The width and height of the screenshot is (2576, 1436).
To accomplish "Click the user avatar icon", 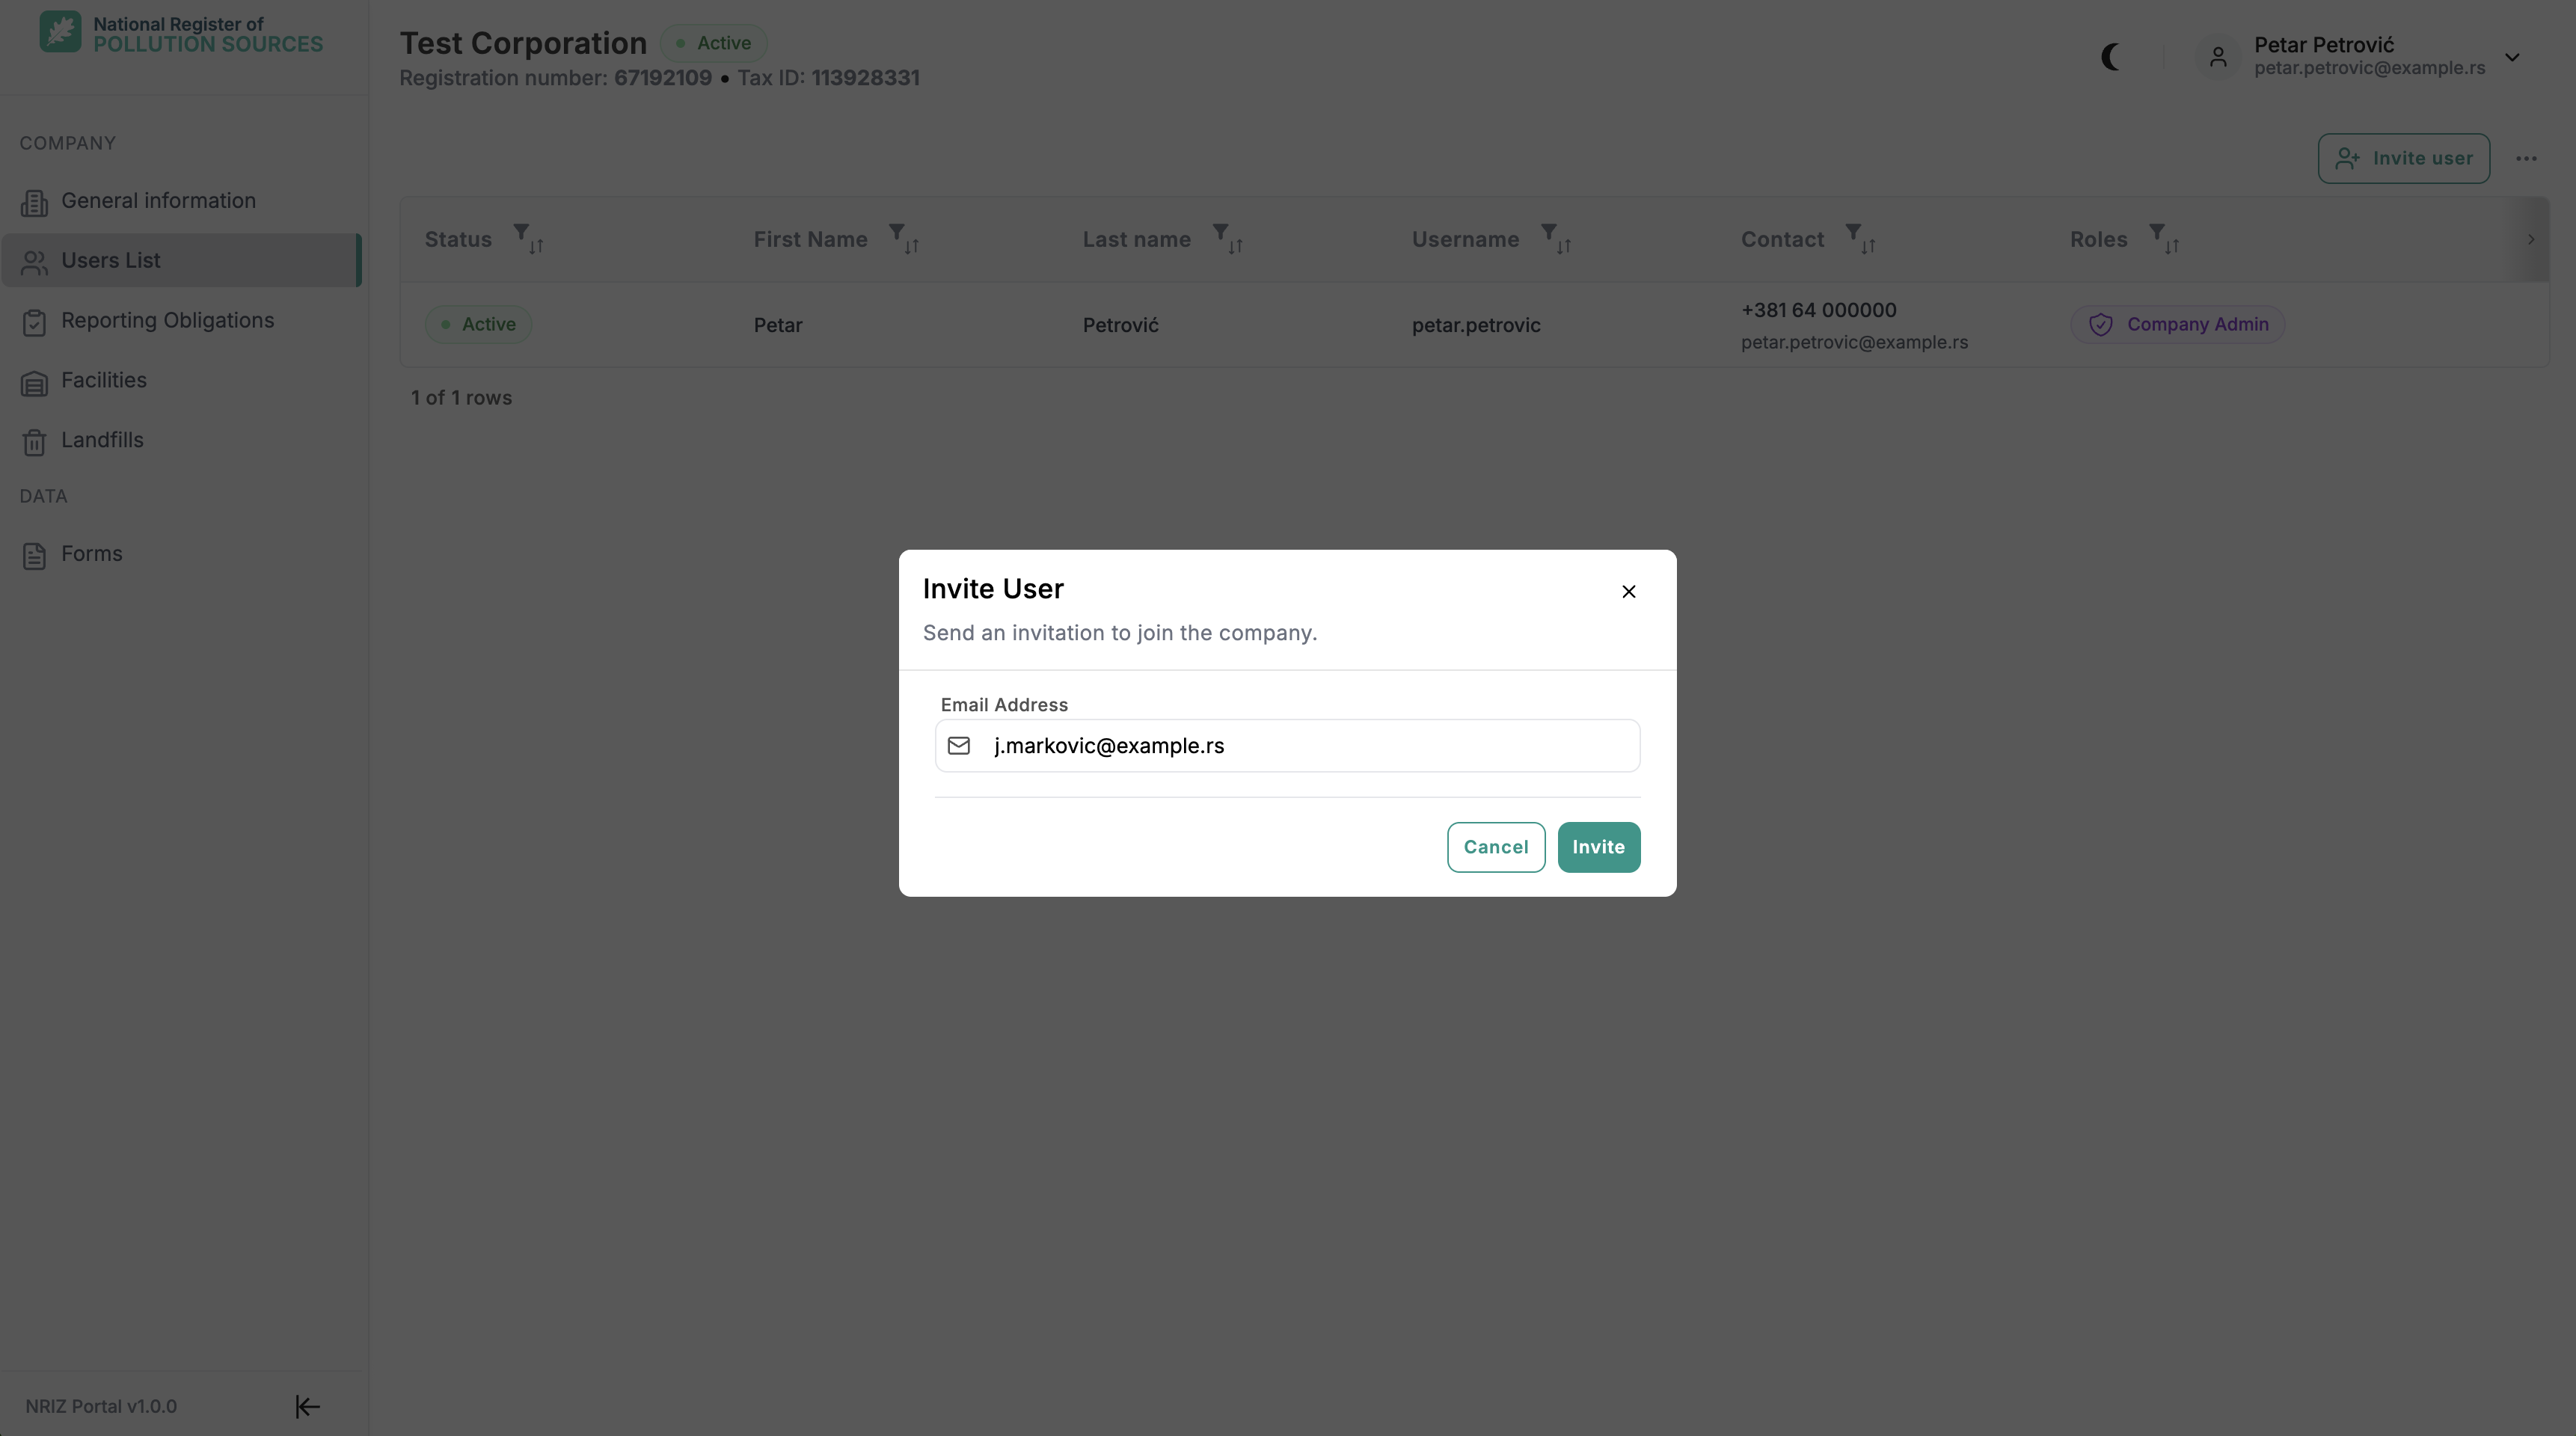I will point(2218,57).
